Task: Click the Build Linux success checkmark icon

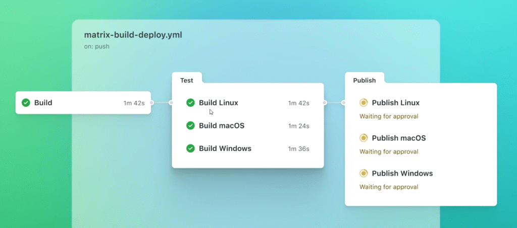Action: click(x=190, y=103)
